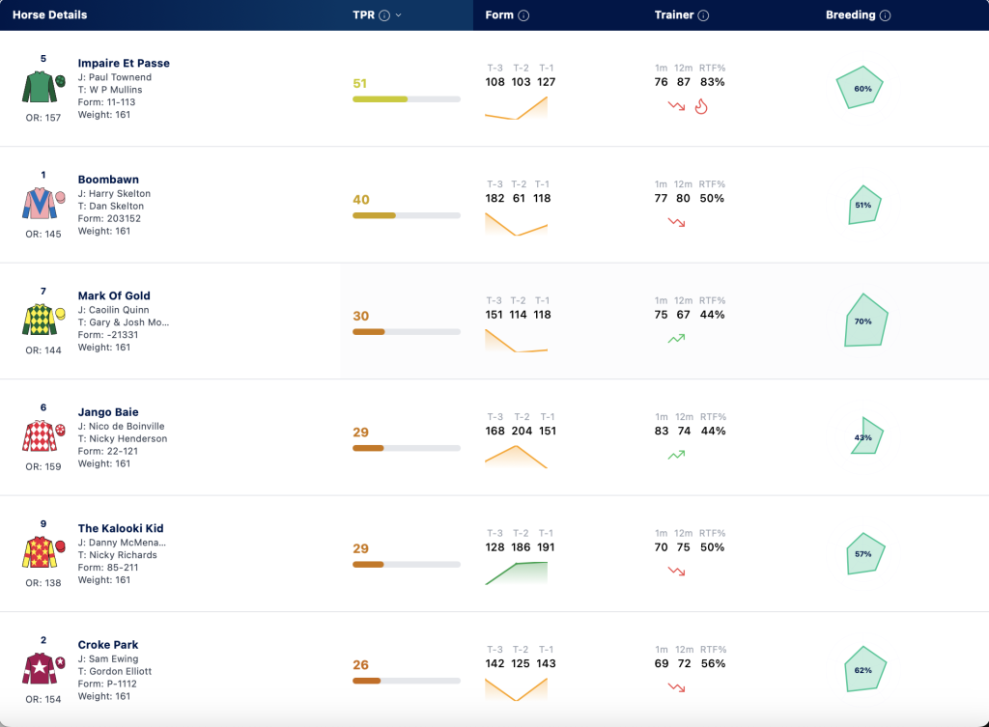Click The Kalooki Kid green form sparkline

(x=516, y=573)
